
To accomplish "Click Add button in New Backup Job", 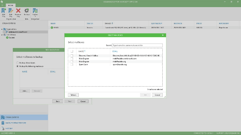I will (x=25, y=91).
